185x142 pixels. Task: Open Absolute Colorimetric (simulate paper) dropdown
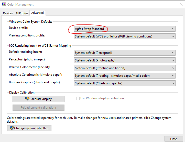point(125,75)
